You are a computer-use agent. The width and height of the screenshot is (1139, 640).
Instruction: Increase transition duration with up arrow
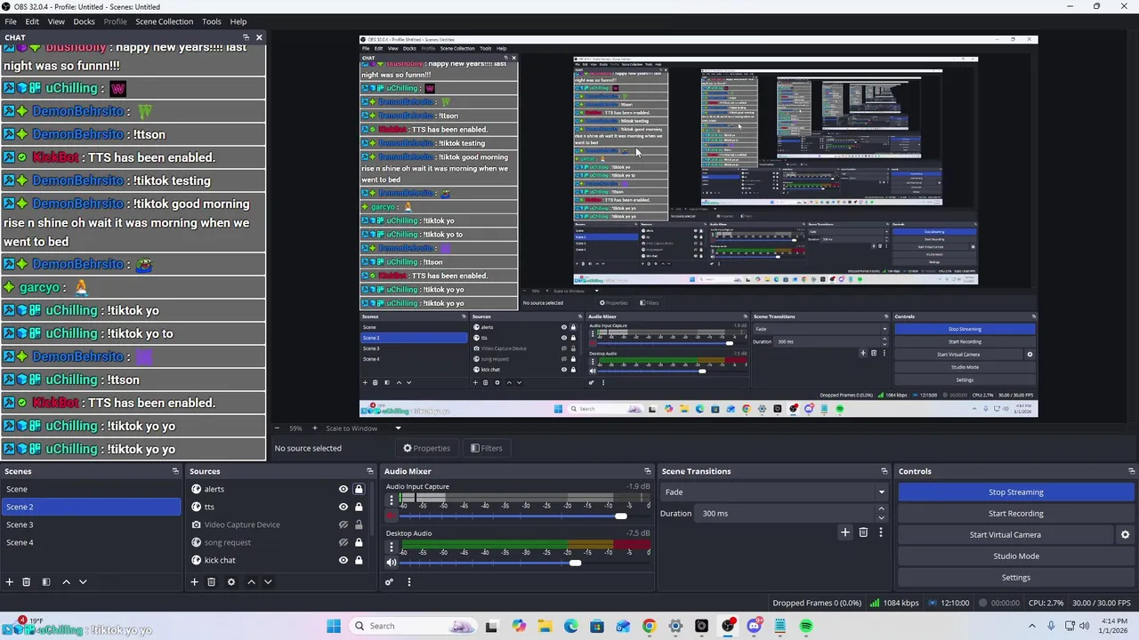coord(881,509)
